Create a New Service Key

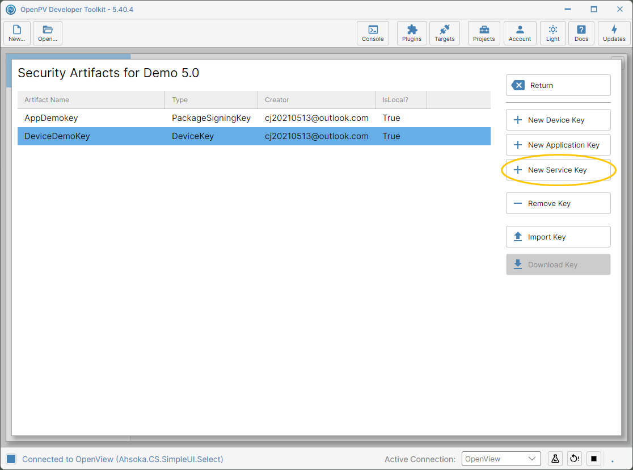point(558,170)
